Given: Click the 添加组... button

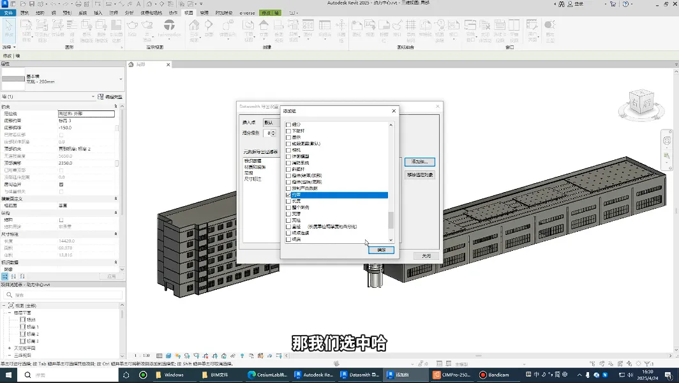Looking at the screenshot, I should (420, 162).
